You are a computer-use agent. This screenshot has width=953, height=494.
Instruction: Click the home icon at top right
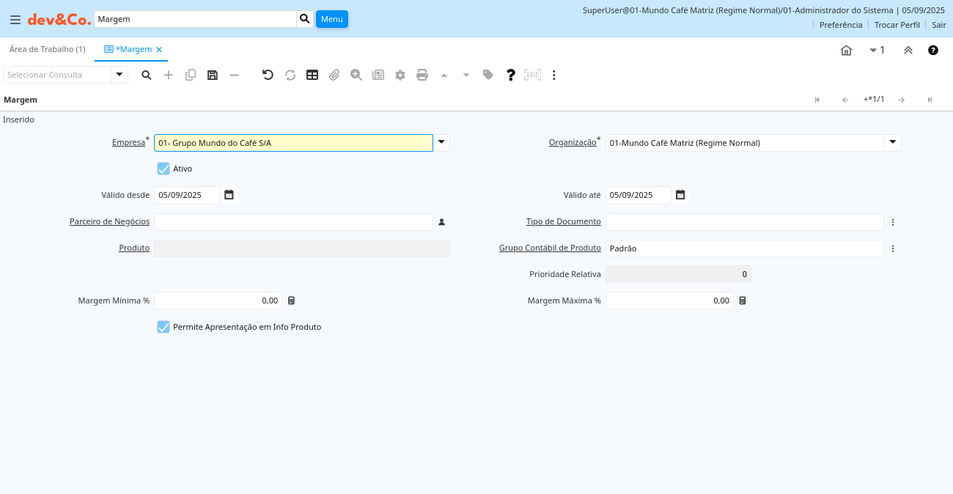coord(846,50)
